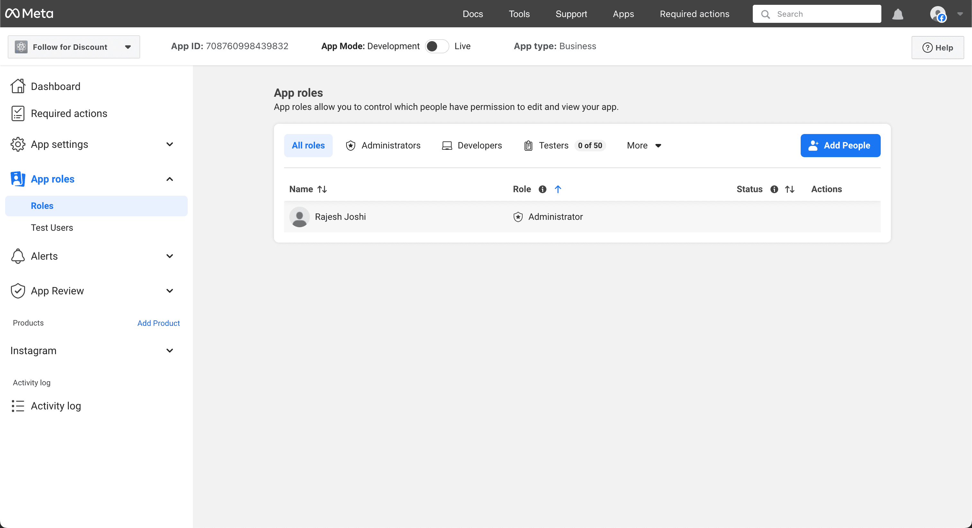
Task: Open Apps in the top menu
Action: 623,14
